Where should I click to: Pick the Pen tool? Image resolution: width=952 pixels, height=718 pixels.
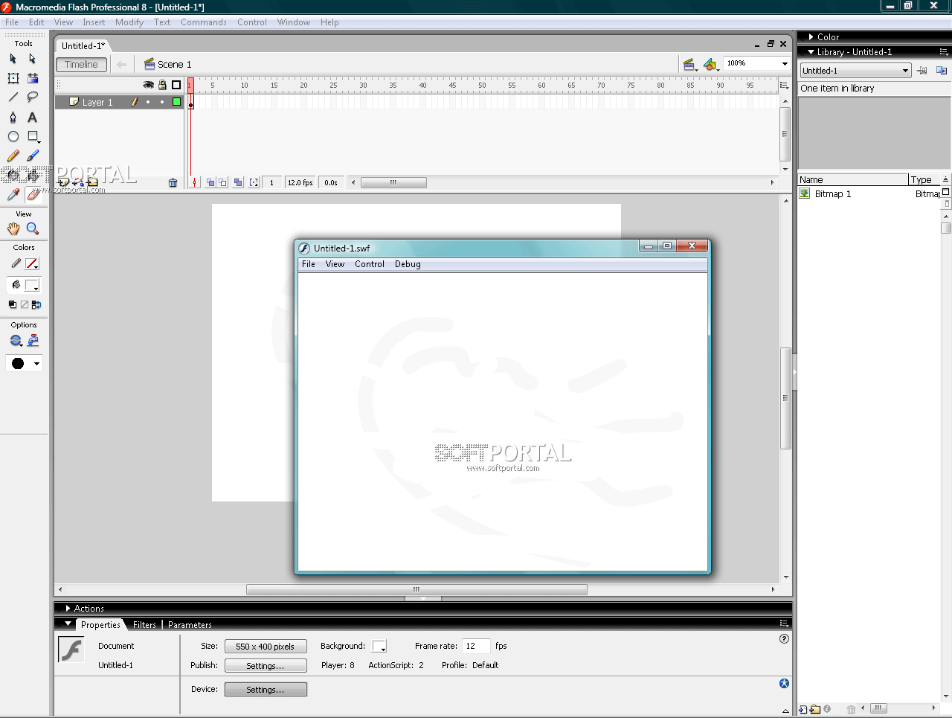click(x=13, y=117)
